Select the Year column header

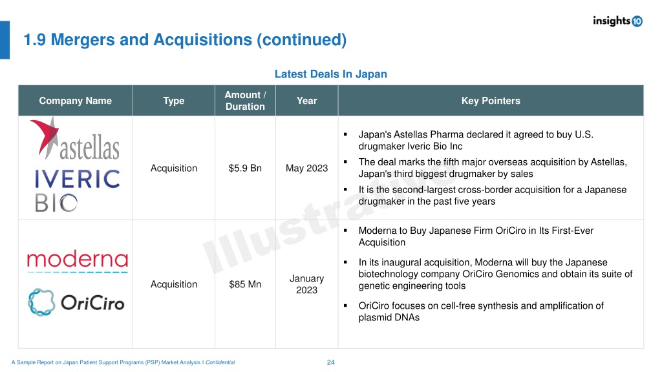click(307, 100)
